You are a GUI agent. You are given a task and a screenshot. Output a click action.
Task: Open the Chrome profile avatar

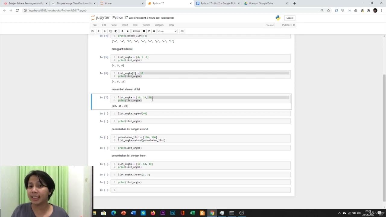[375, 10]
